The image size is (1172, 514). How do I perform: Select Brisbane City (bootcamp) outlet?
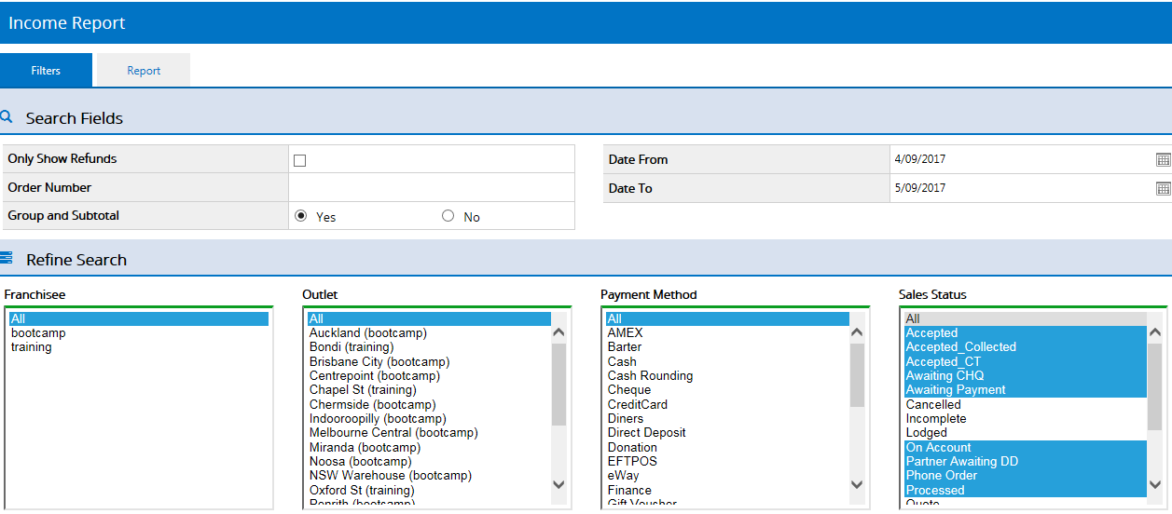[x=429, y=361]
